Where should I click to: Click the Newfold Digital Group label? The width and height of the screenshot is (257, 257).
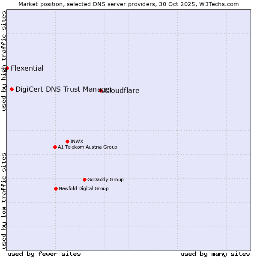pos(84,189)
